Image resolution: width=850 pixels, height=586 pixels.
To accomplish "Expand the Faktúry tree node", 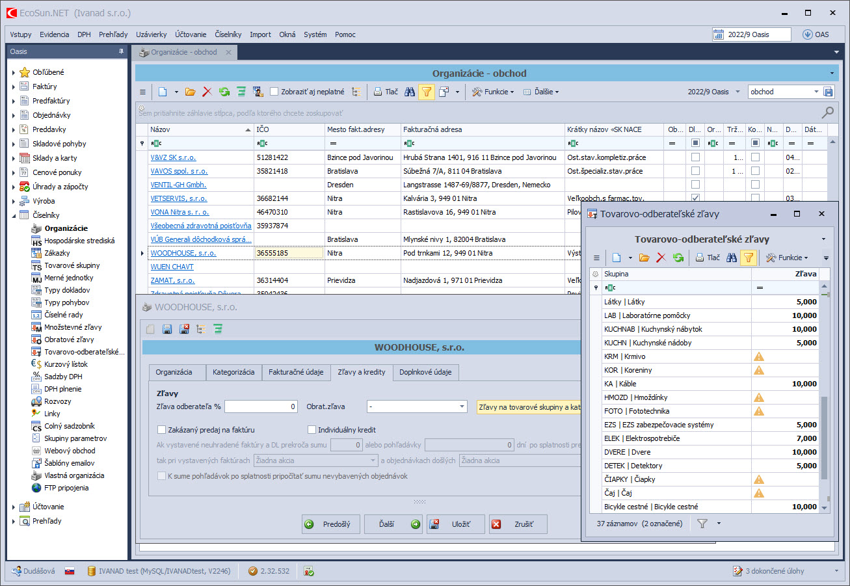I will tap(13, 87).
